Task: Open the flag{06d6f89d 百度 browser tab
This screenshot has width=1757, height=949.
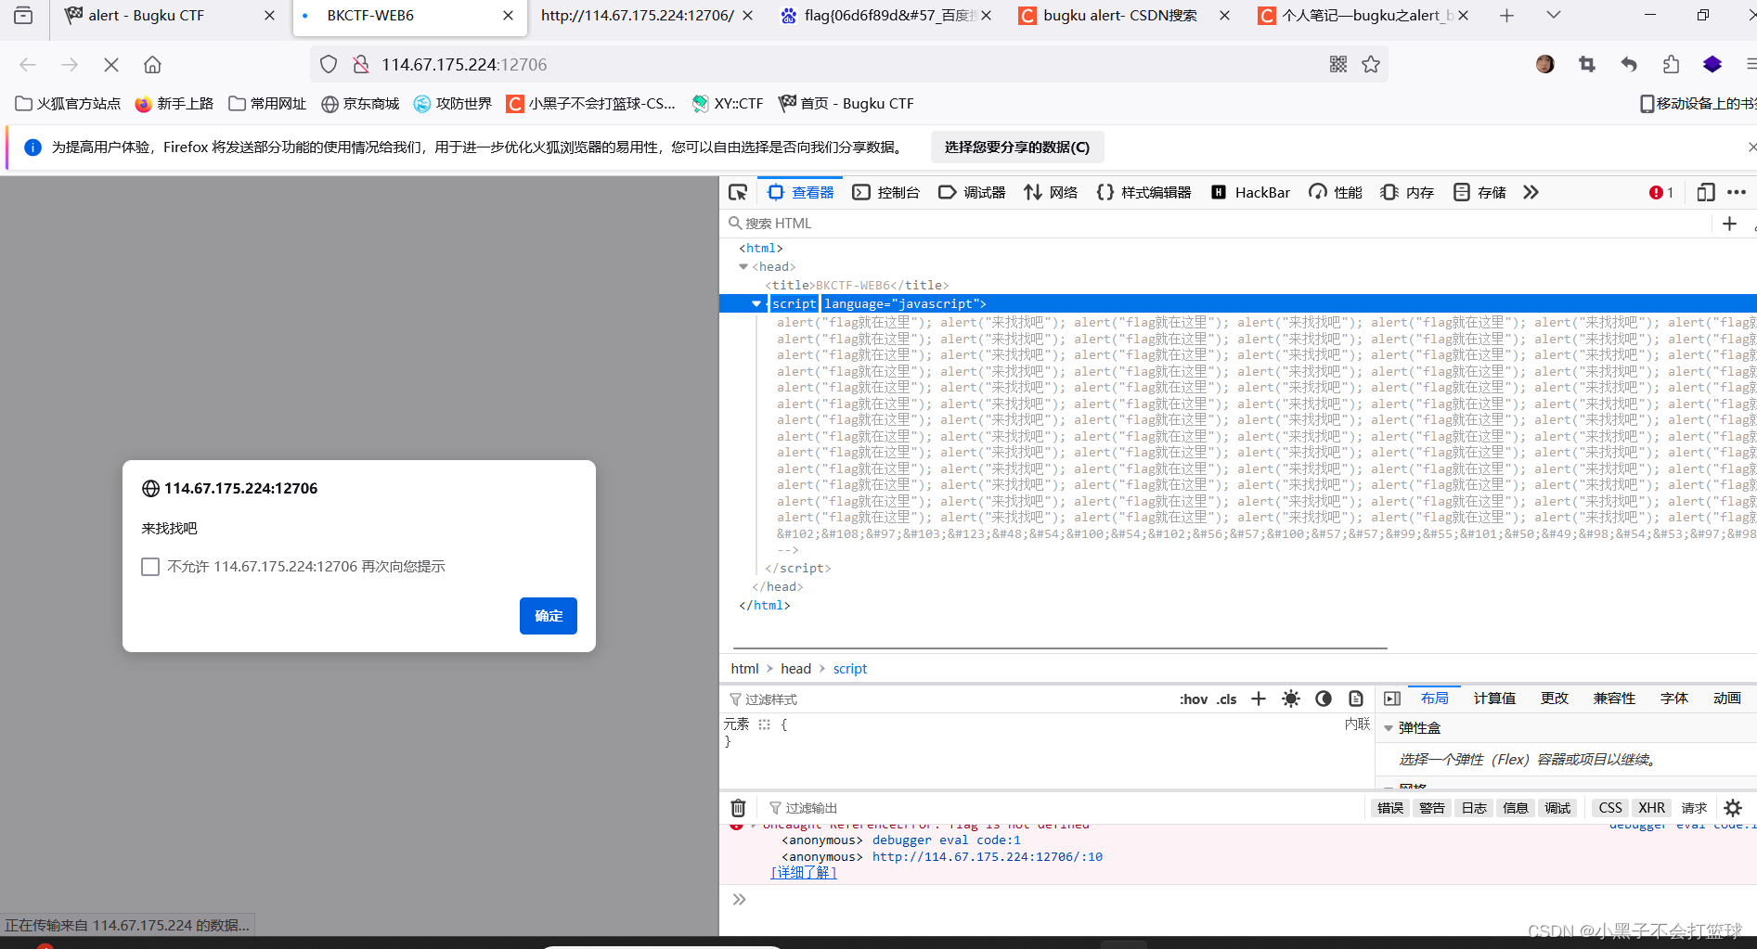Action: [x=881, y=15]
